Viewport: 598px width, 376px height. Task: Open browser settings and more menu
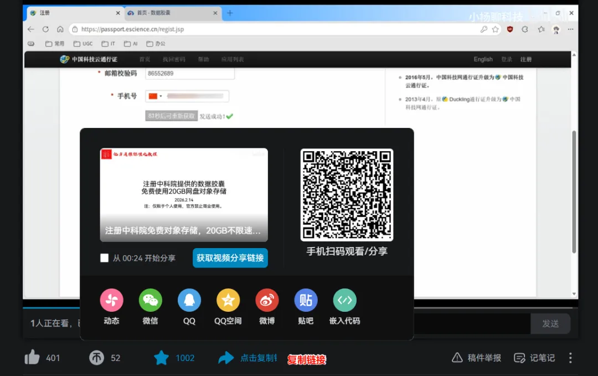(570, 29)
